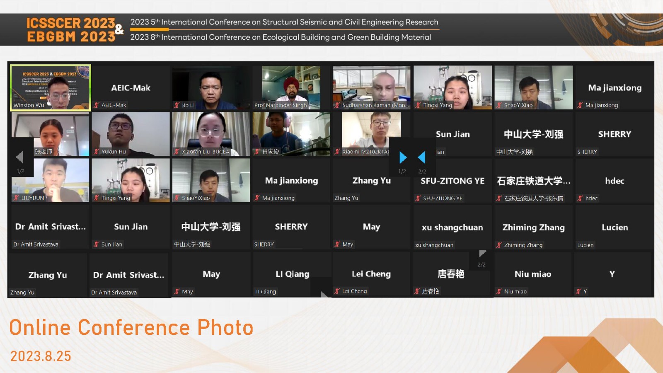Viewport: 663px width, 373px height.
Task: Click the muted mic icon beside Yukun Hu
Action: [x=97, y=152]
